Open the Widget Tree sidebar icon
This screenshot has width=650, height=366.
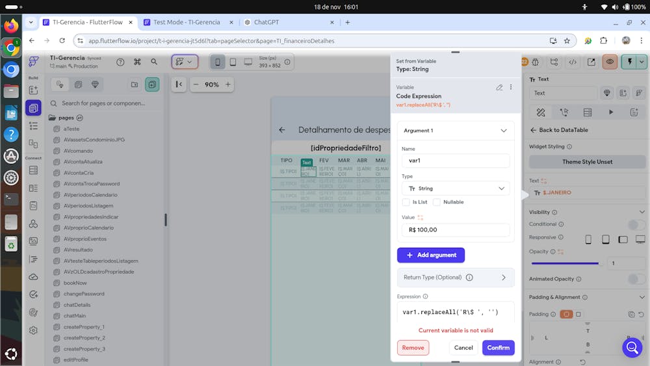(34, 126)
